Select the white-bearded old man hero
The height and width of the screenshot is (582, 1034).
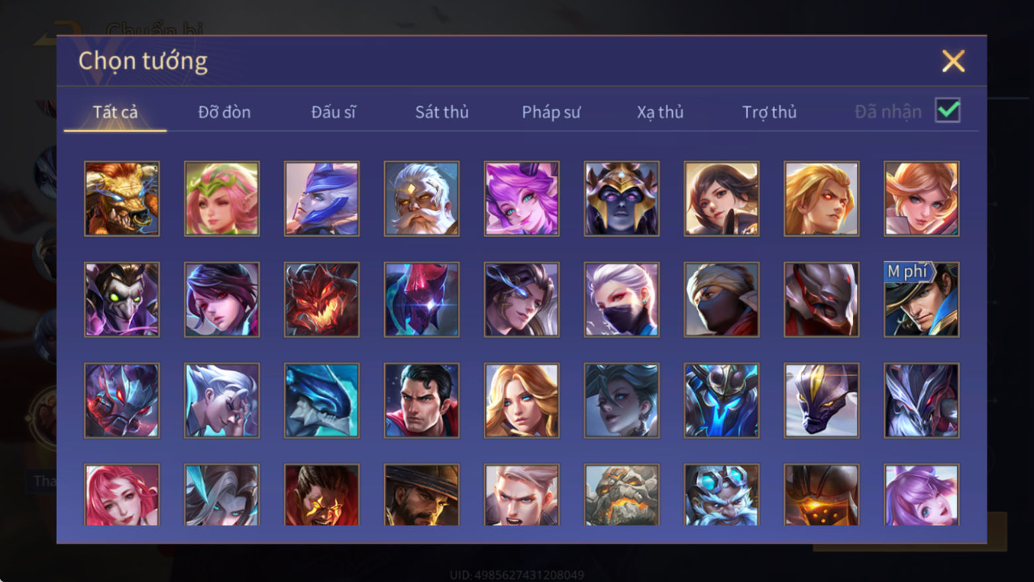pos(422,199)
